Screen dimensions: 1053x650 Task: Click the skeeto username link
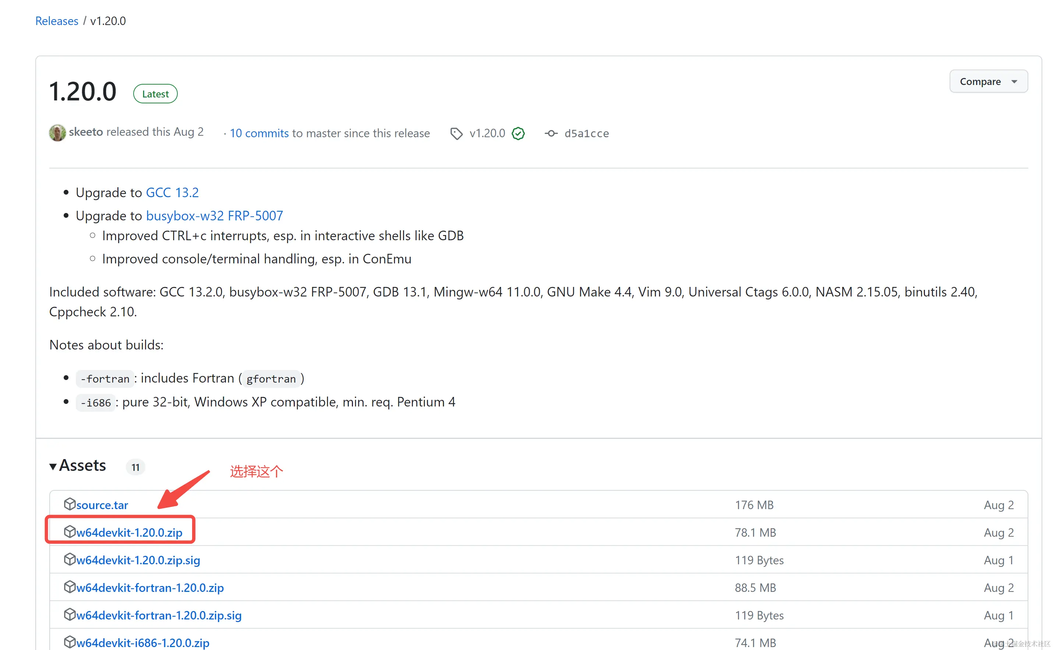[x=86, y=132]
